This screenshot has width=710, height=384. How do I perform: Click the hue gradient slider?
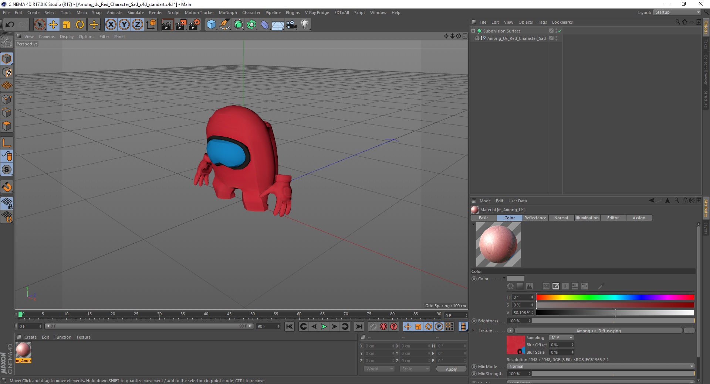[x=615, y=297]
